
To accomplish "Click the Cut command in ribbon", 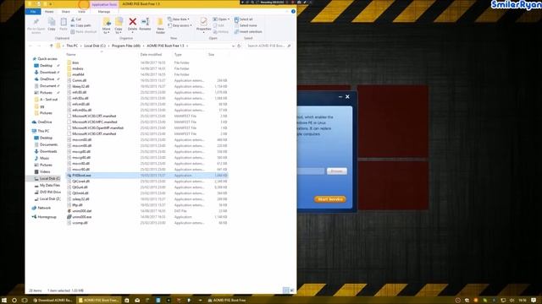I will pyautogui.click(x=76, y=19).
